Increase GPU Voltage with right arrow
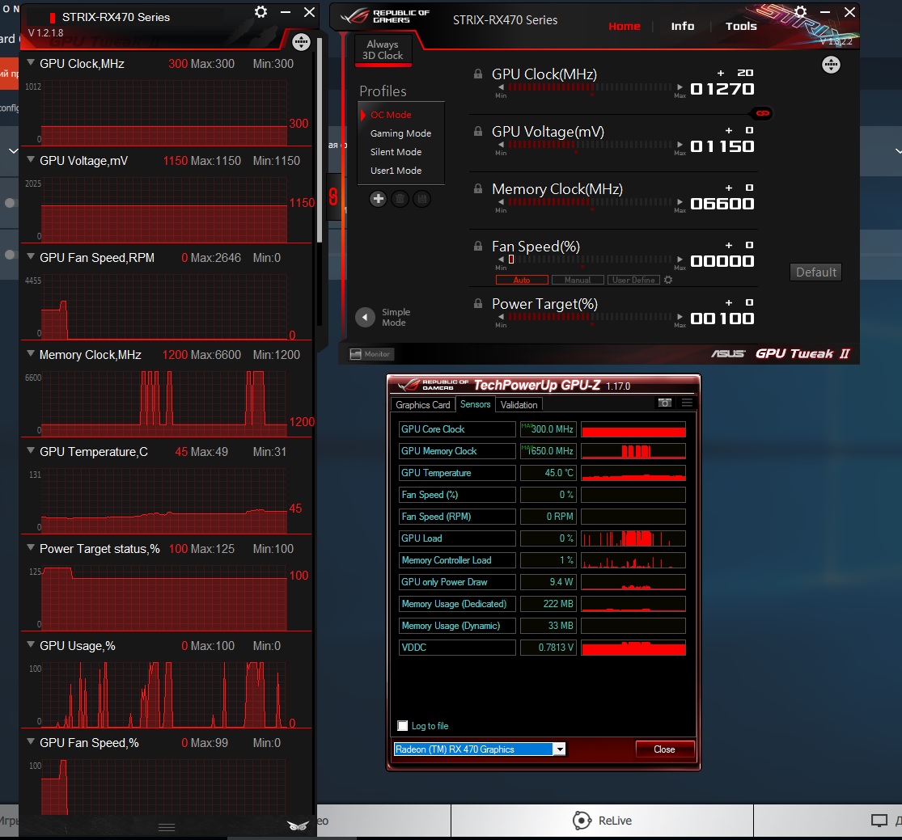 pos(680,145)
